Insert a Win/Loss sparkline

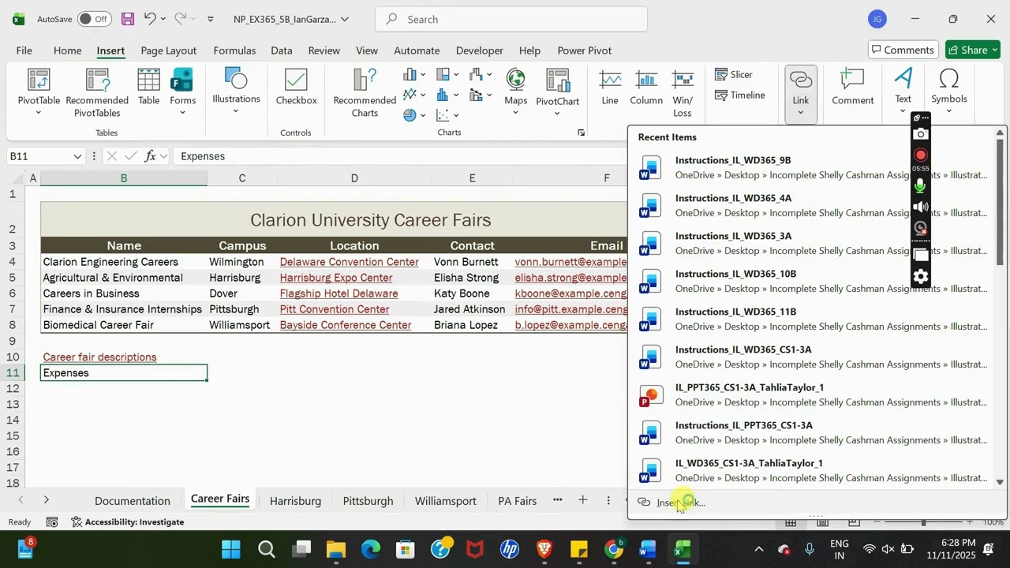[x=683, y=93]
